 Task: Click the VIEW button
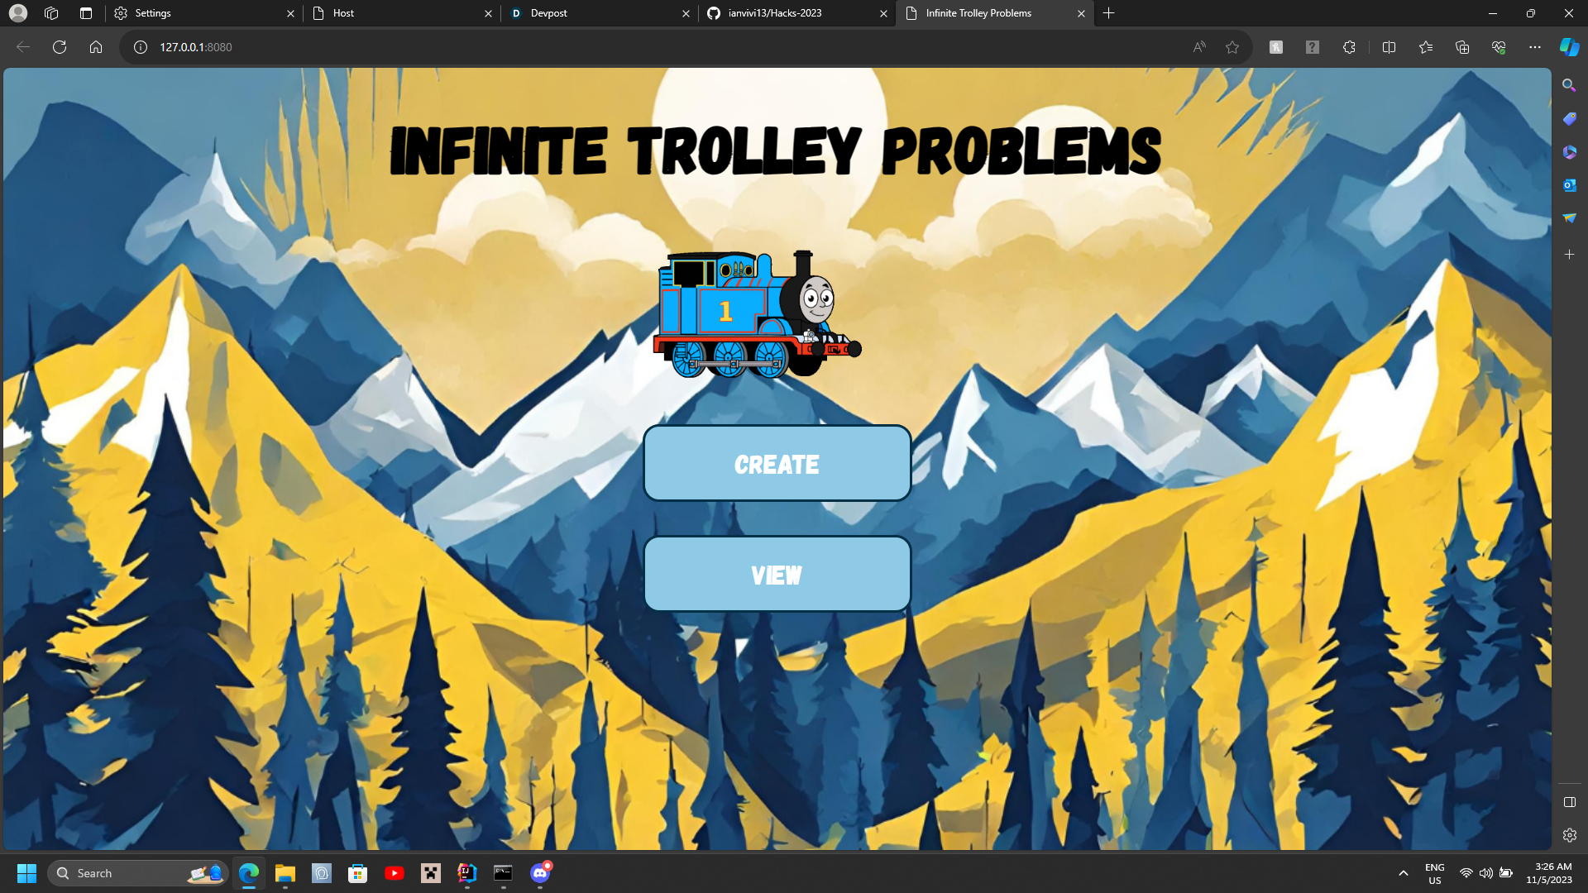[777, 574]
